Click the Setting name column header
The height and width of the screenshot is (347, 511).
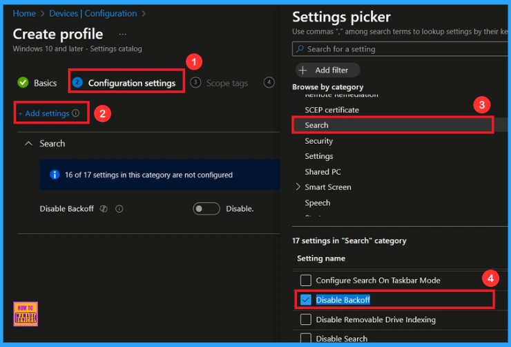pos(321,259)
